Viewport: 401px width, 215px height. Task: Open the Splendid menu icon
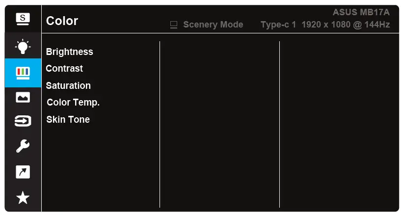(x=23, y=19)
